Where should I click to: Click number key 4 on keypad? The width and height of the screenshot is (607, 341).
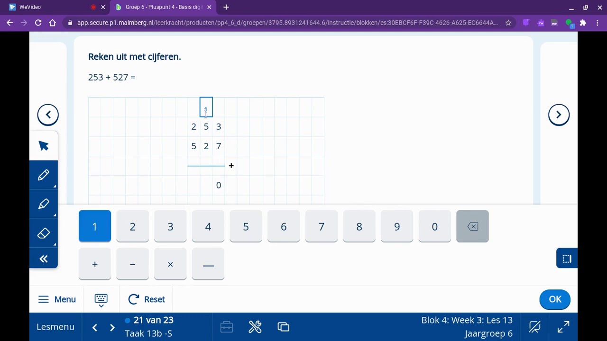tap(208, 226)
